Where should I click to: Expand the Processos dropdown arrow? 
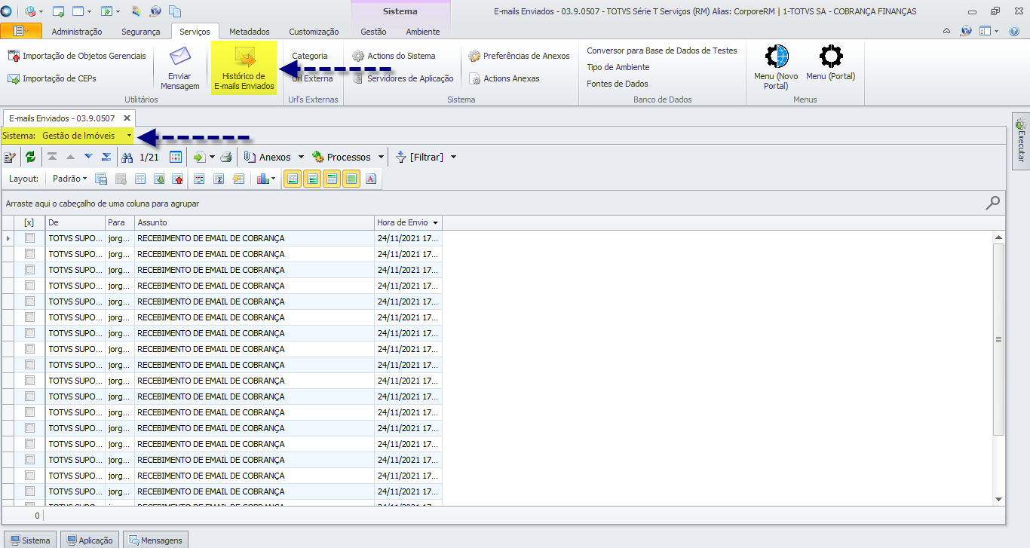(381, 158)
